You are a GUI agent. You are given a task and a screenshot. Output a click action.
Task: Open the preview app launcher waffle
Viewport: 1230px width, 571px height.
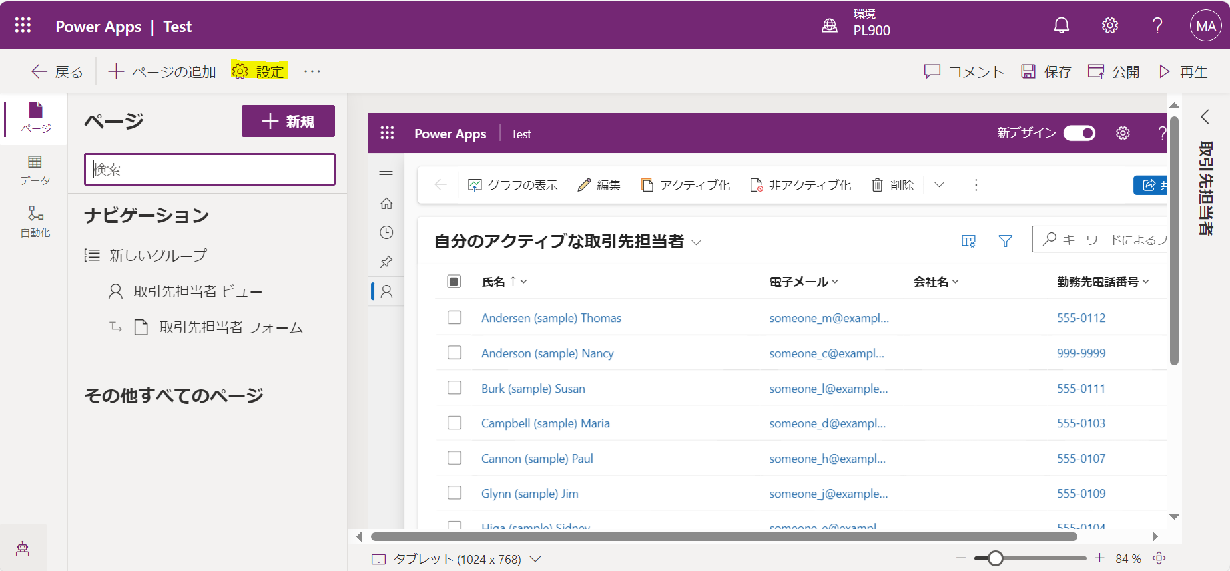coord(387,133)
